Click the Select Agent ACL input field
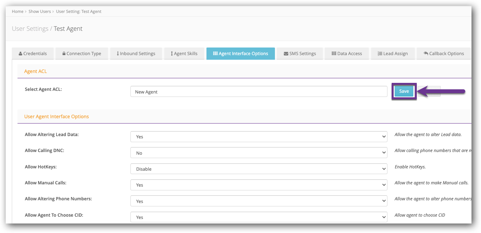The image size is (481, 233). pyautogui.click(x=259, y=92)
